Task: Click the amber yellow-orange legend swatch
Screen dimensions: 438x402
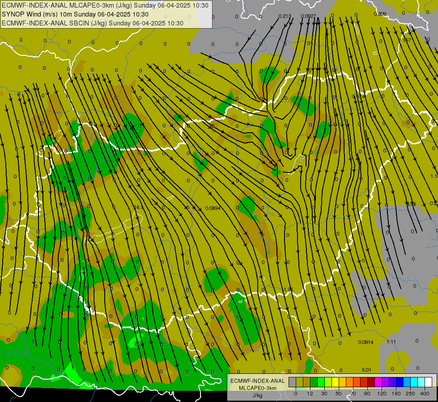Action: pyautogui.click(x=342, y=382)
